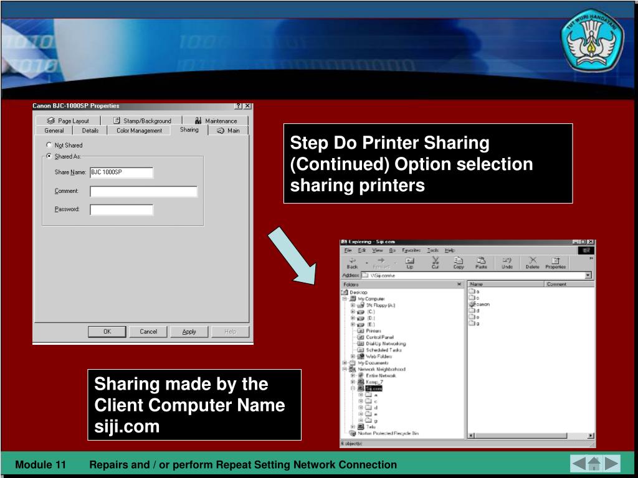Click the Cut scissors icon
638x478 pixels.
click(435, 263)
